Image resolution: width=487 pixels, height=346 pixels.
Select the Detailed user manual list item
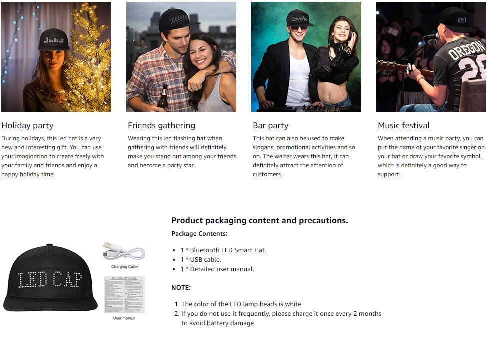point(217,269)
